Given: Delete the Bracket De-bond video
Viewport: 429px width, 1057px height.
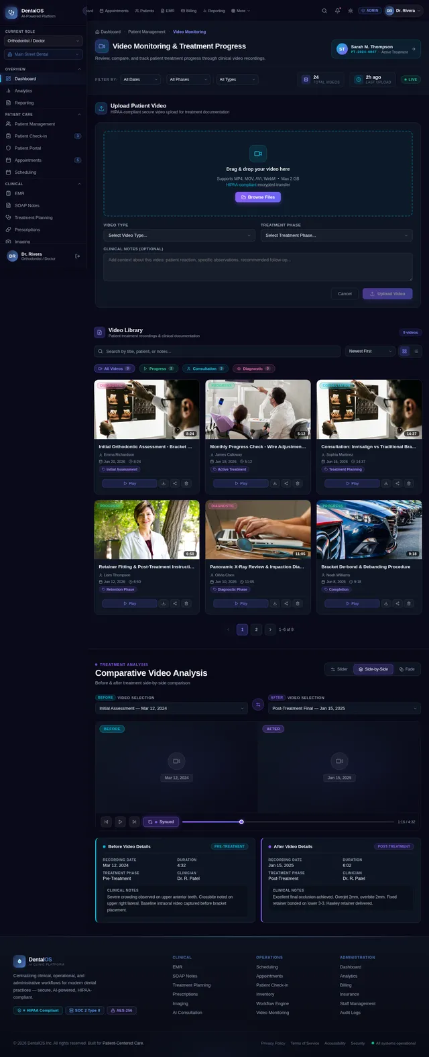Looking at the screenshot, I should pyautogui.click(x=409, y=603).
